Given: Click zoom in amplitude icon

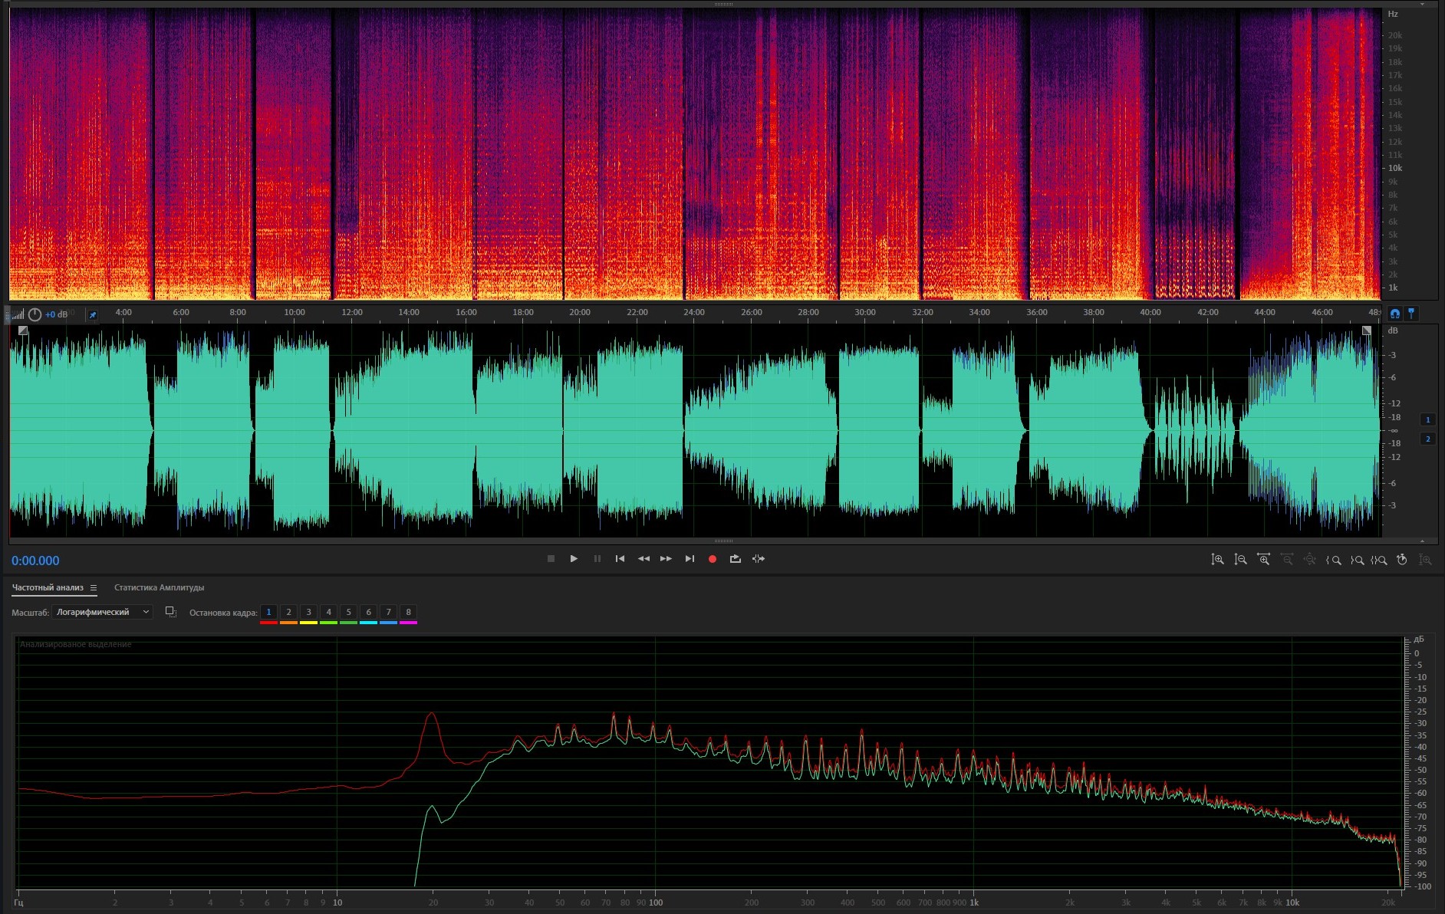Looking at the screenshot, I should point(1217,560).
